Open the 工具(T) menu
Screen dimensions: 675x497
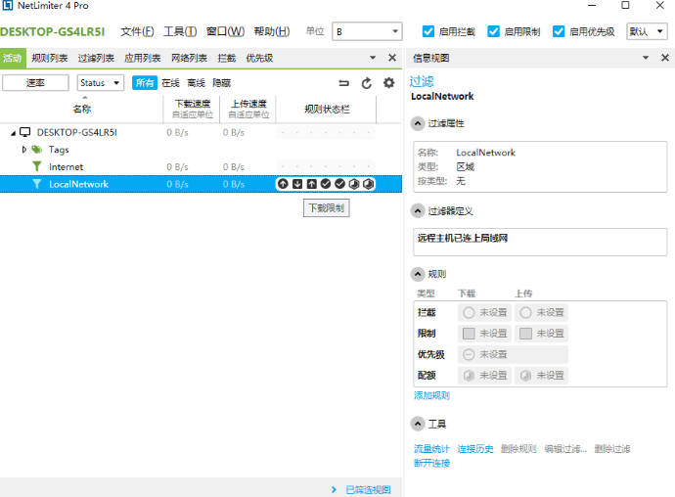point(180,31)
